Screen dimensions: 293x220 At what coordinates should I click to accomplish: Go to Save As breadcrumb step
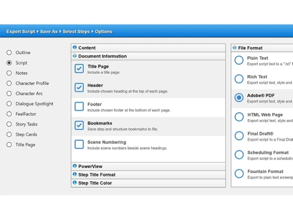tap(49, 32)
